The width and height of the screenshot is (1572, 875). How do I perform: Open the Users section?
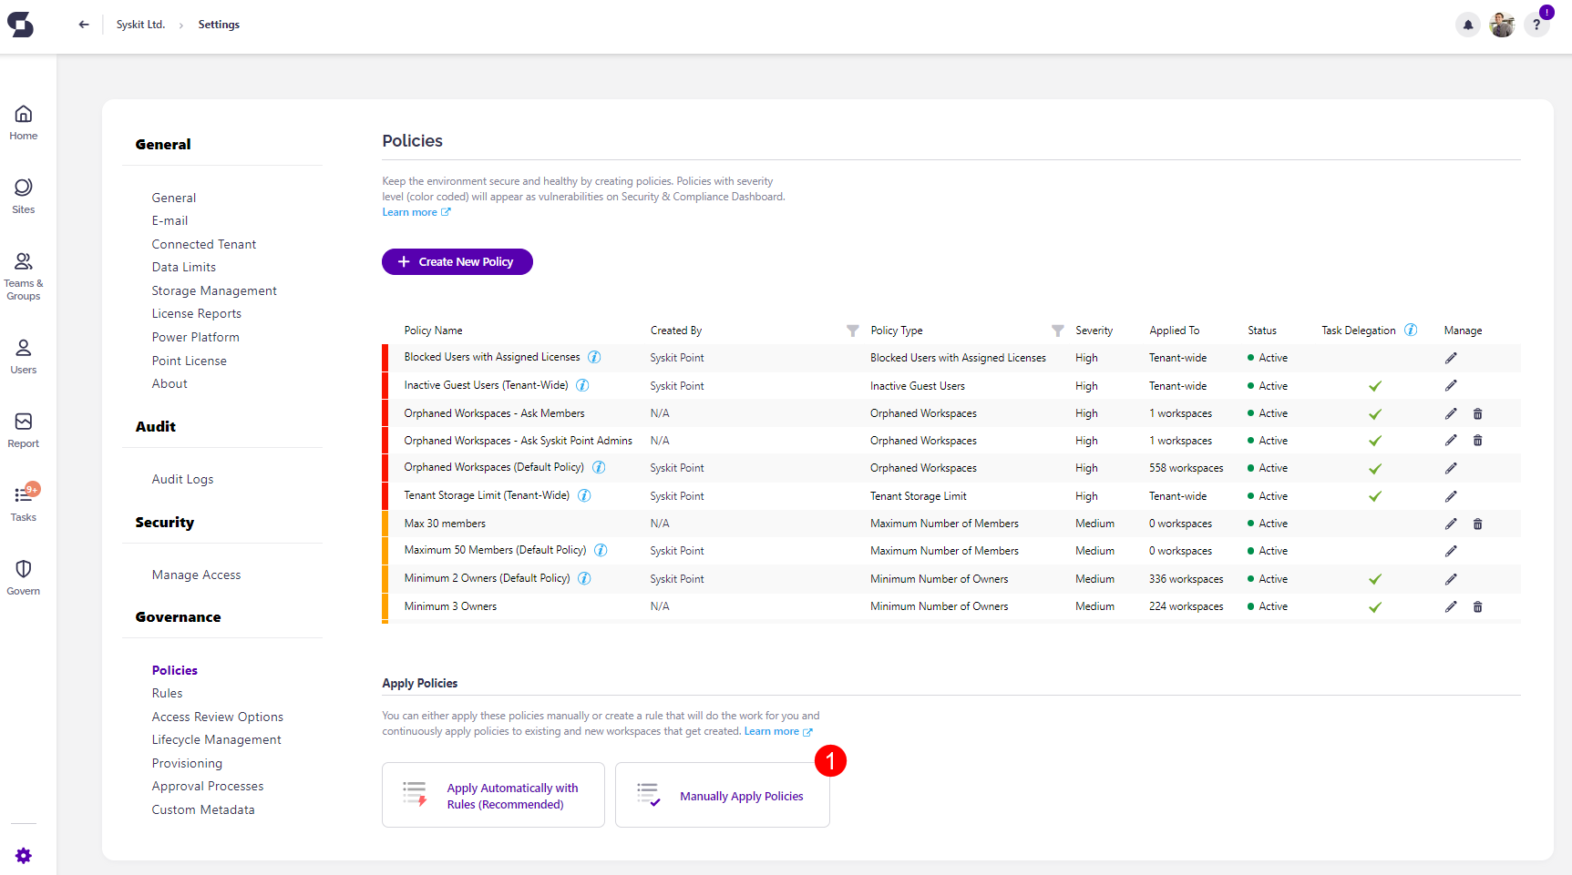coord(23,355)
